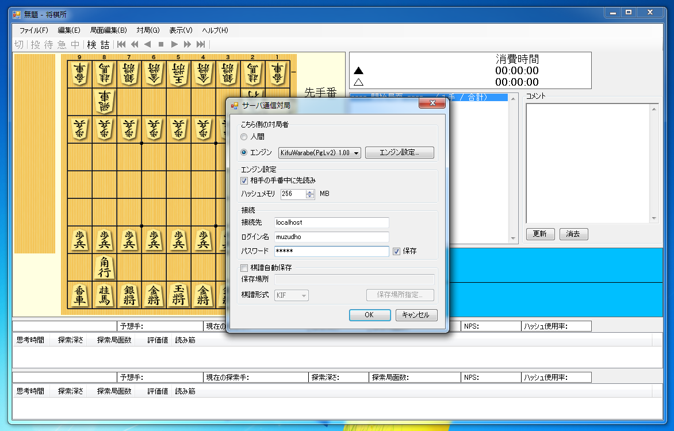Click the 更新 comment button

[540, 234]
